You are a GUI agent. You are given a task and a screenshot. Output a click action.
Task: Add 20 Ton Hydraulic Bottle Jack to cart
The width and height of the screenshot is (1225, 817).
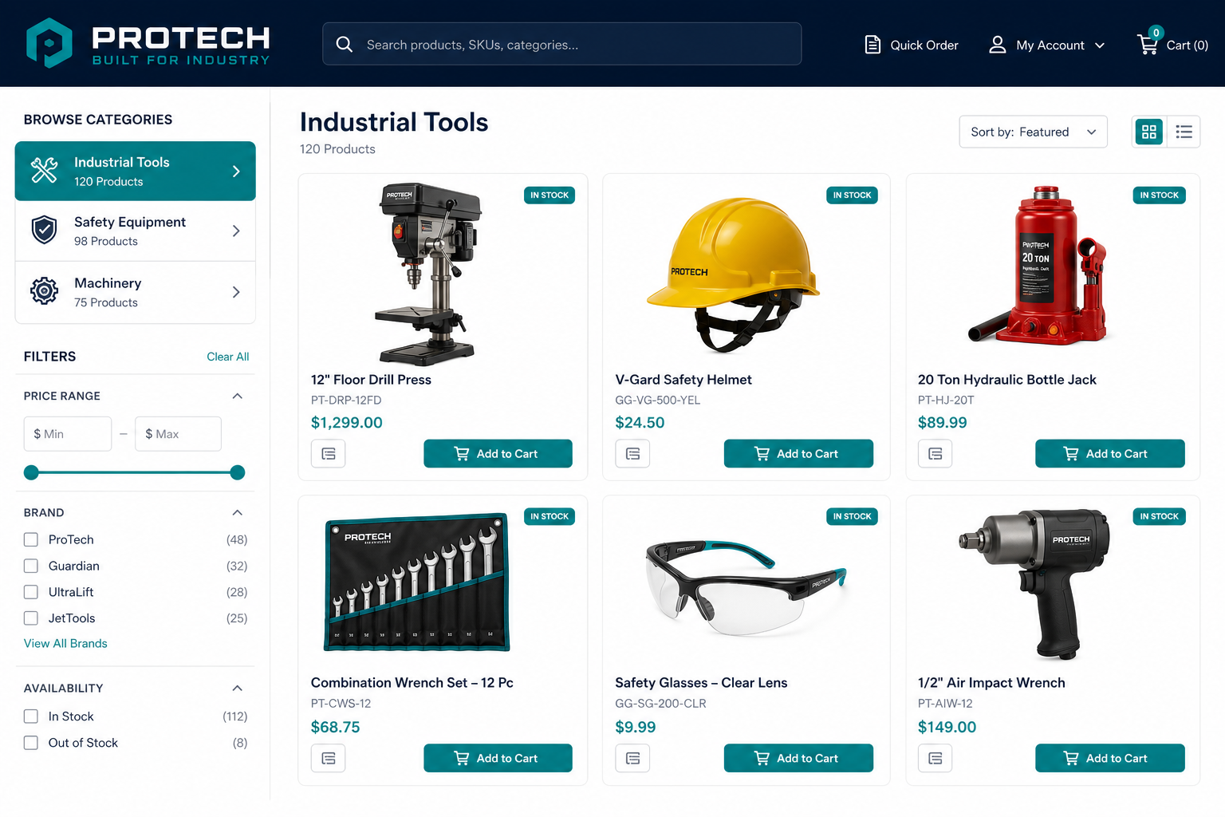(1110, 454)
